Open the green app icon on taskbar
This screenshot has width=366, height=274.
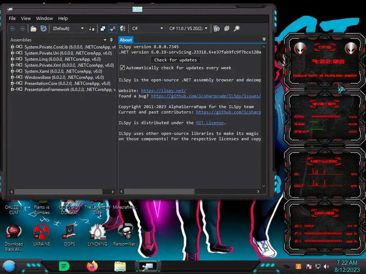tap(64, 266)
